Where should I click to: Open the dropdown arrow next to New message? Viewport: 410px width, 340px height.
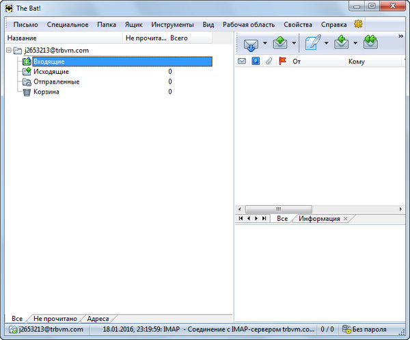coord(327,44)
